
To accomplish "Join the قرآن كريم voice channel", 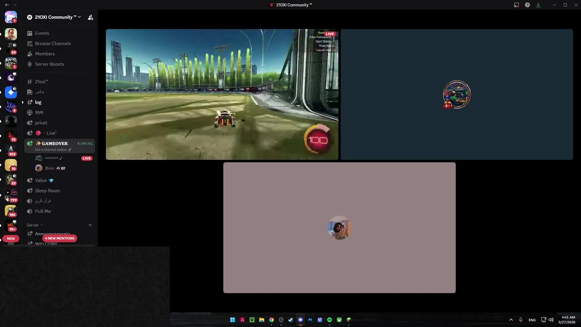I will point(59,201).
